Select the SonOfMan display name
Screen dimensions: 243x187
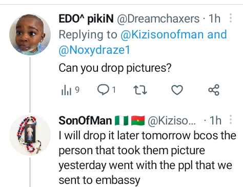(85, 120)
